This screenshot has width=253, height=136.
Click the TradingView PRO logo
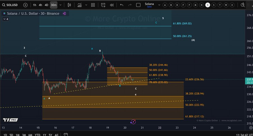click(10, 120)
